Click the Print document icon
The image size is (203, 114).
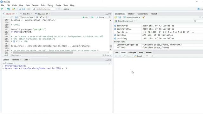29,9
